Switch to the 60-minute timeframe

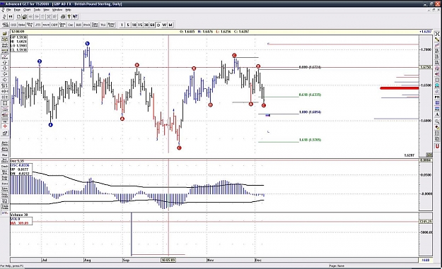152,25
